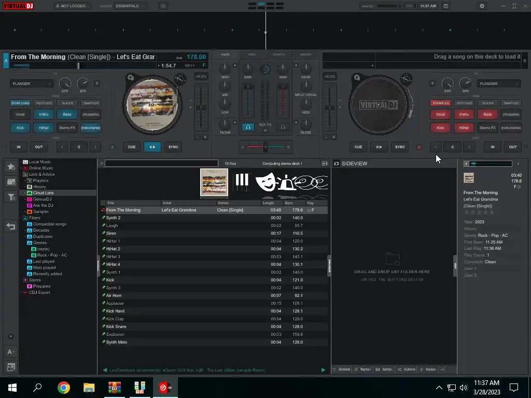Toggle the Instru stem pad on left deck
Screen dimensions: 531x398
[x=44, y=115]
